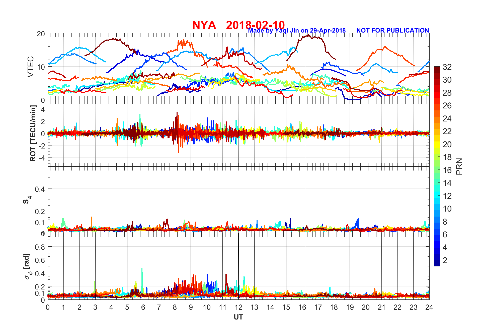Select the "ROT [TECU/min]" y-axis label

point(33,133)
